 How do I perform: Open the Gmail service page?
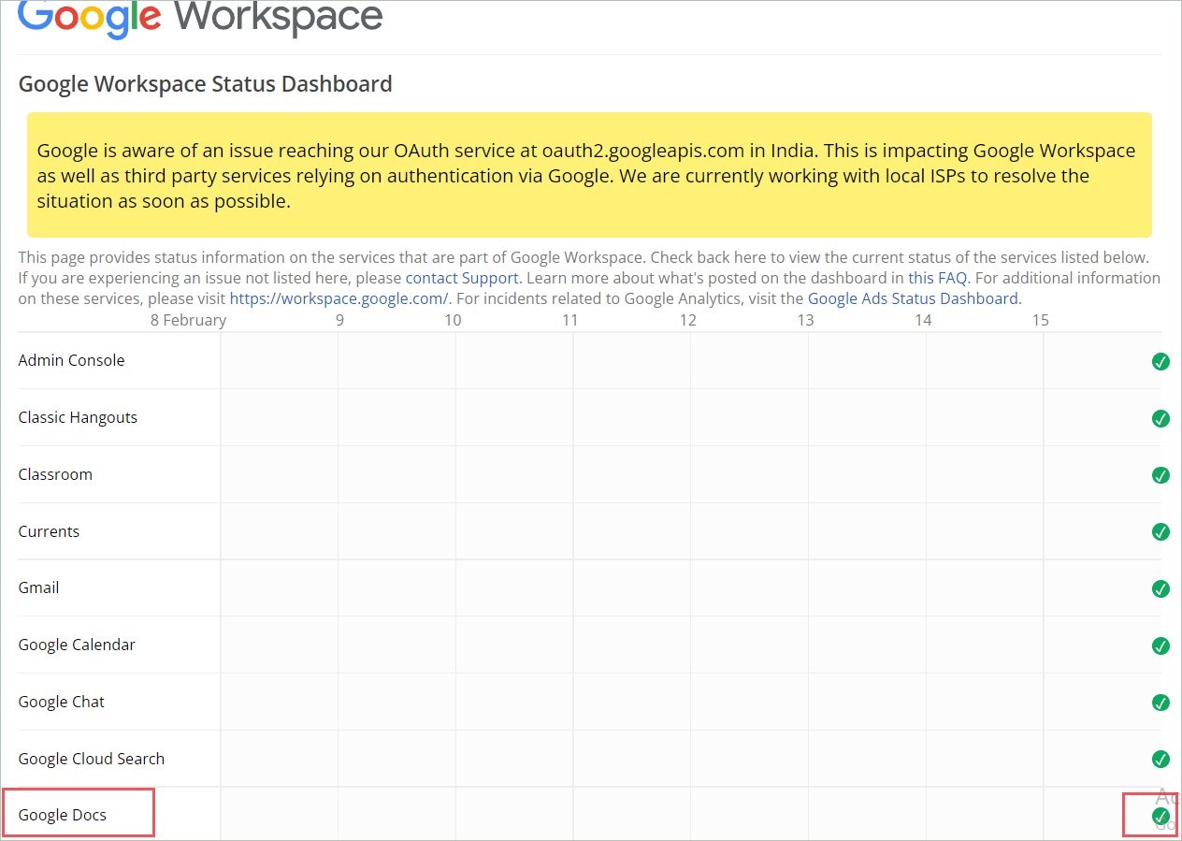pos(38,587)
